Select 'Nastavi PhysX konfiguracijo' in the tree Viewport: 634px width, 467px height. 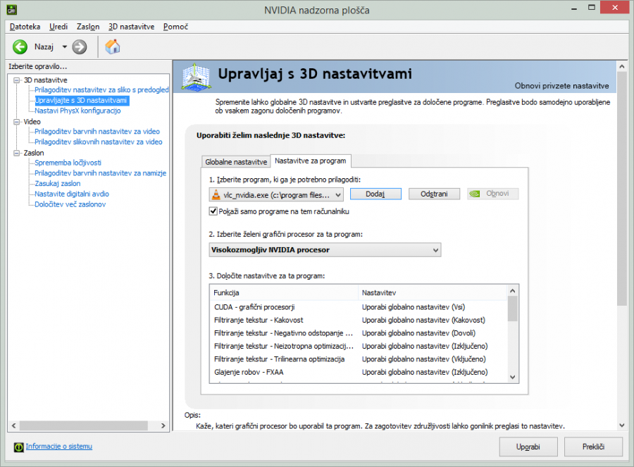77,111
